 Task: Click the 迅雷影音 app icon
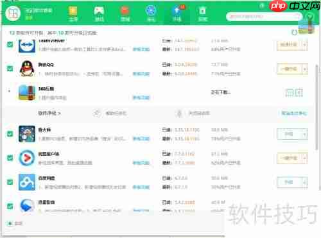[x=27, y=205]
